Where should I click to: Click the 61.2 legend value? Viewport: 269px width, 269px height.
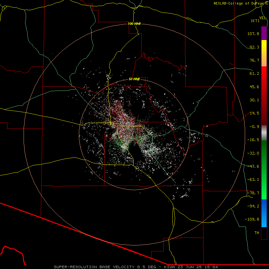pyautogui.click(x=254, y=74)
